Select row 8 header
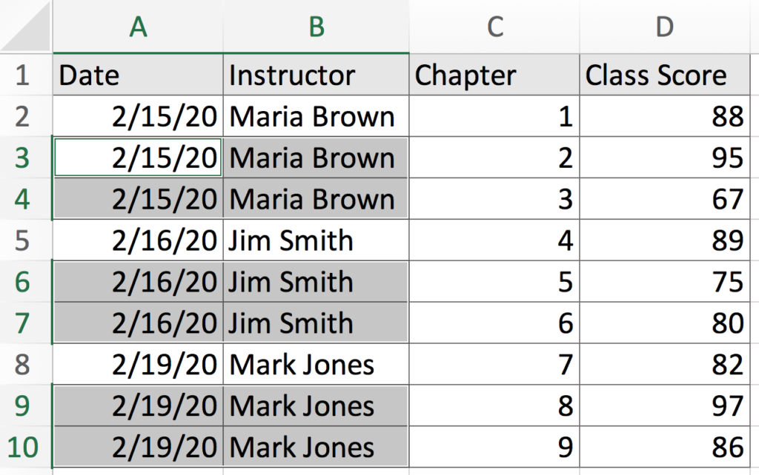The width and height of the screenshot is (759, 475). coord(24,365)
